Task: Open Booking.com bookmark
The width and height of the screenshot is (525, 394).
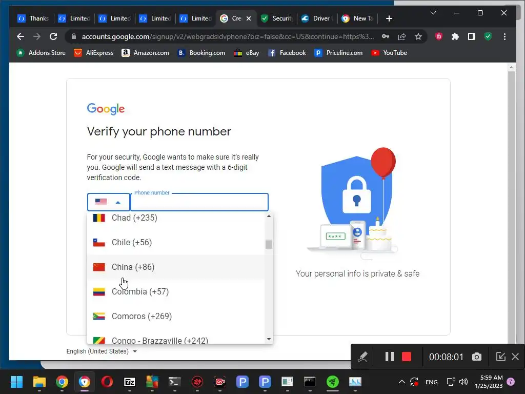Action: click(x=201, y=53)
